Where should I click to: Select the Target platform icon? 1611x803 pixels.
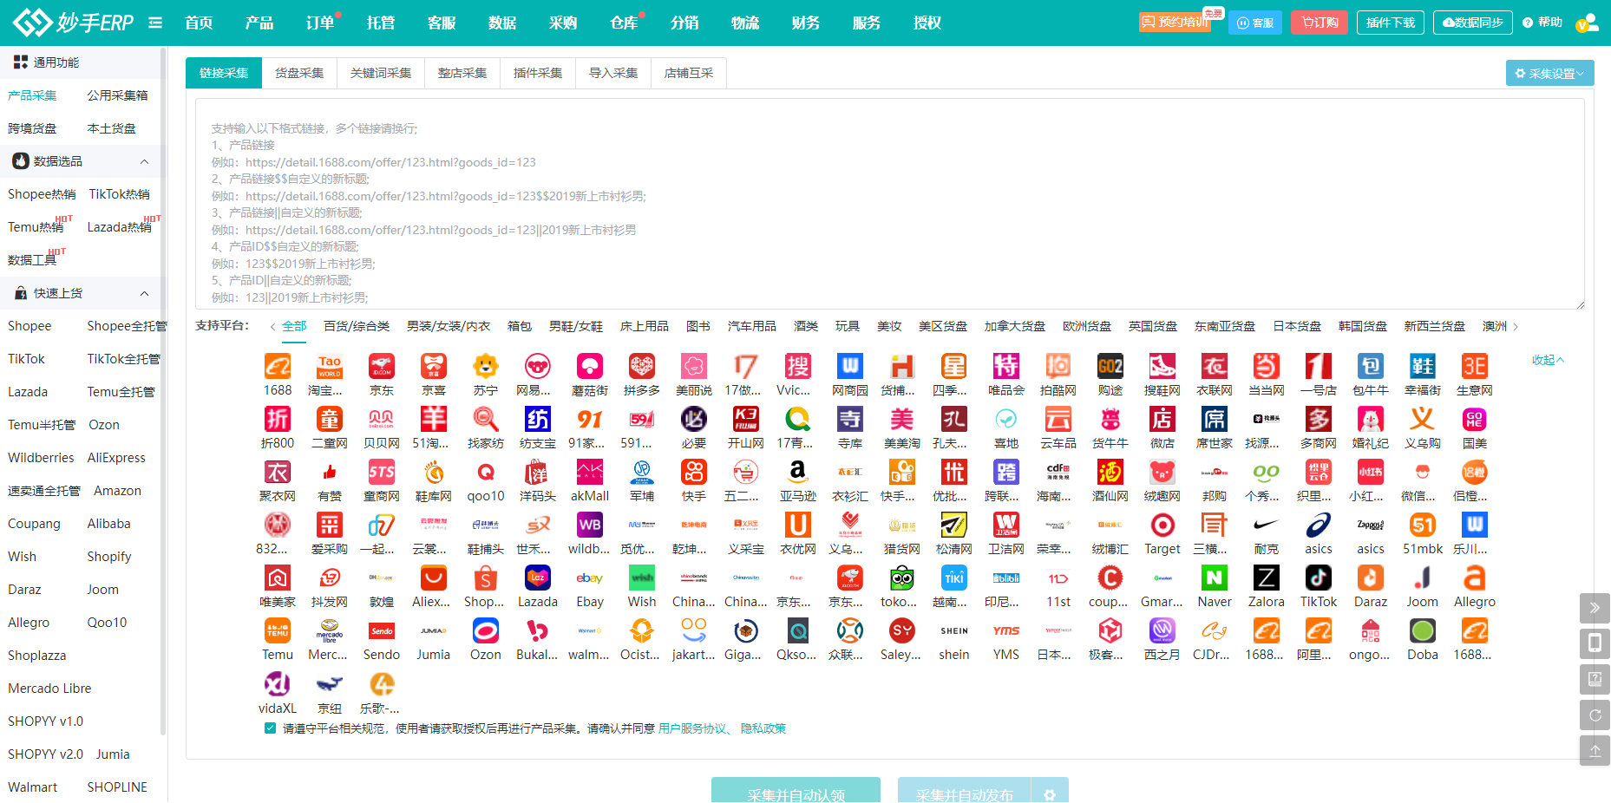(x=1162, y=525)
